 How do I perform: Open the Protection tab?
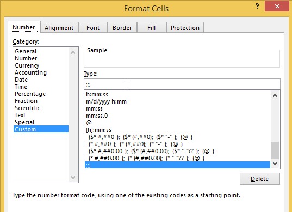(x=185, y=28)
